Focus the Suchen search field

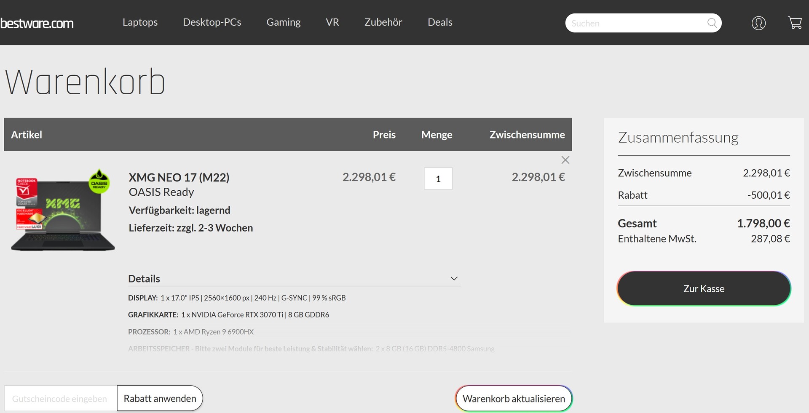(643, 23)
